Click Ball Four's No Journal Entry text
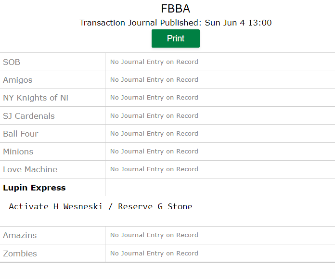 tap(154, 134)
